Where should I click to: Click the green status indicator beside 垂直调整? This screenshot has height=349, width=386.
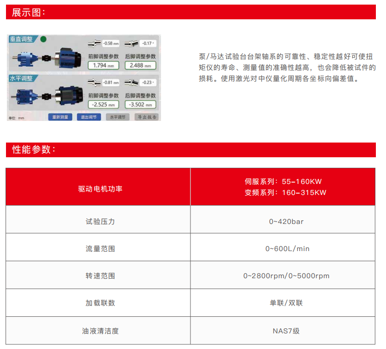point(43,40)
